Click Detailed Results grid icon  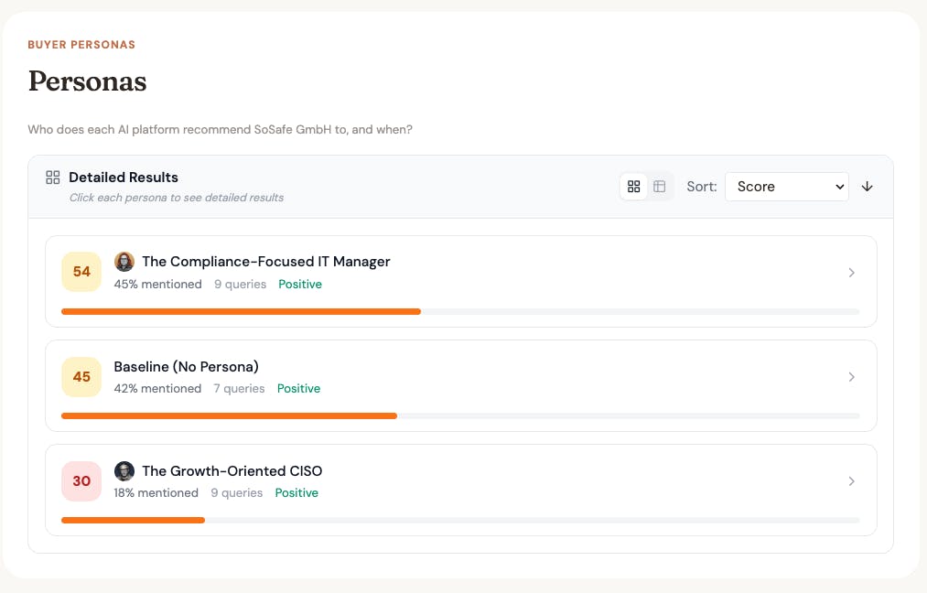click(53, 178)
